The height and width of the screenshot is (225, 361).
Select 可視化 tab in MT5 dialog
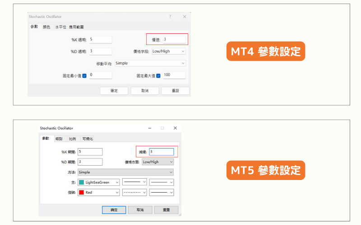point(88,139)
